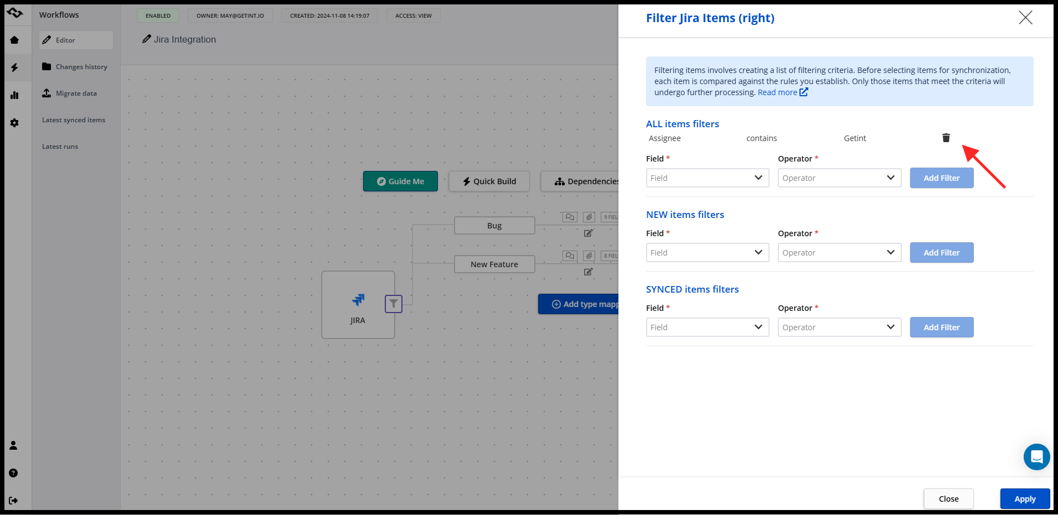Click the Apply button

[x=1025, y=499]
